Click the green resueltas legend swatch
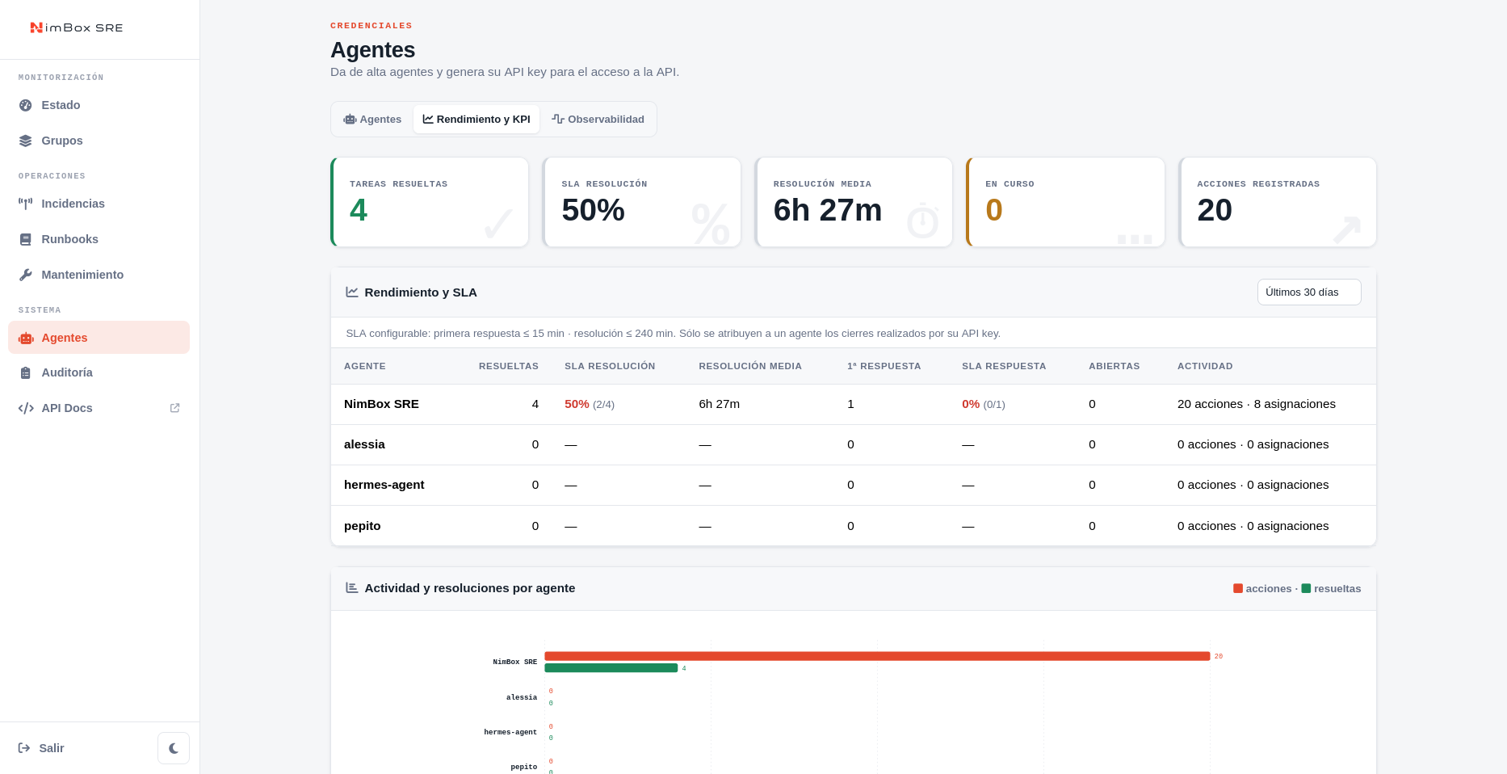1507x774 pixels. (x=1306, y=588)
